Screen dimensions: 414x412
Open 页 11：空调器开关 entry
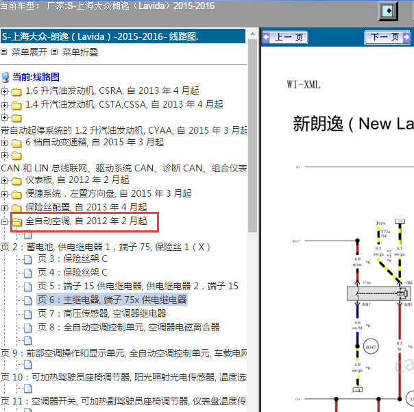coord(123,401)
